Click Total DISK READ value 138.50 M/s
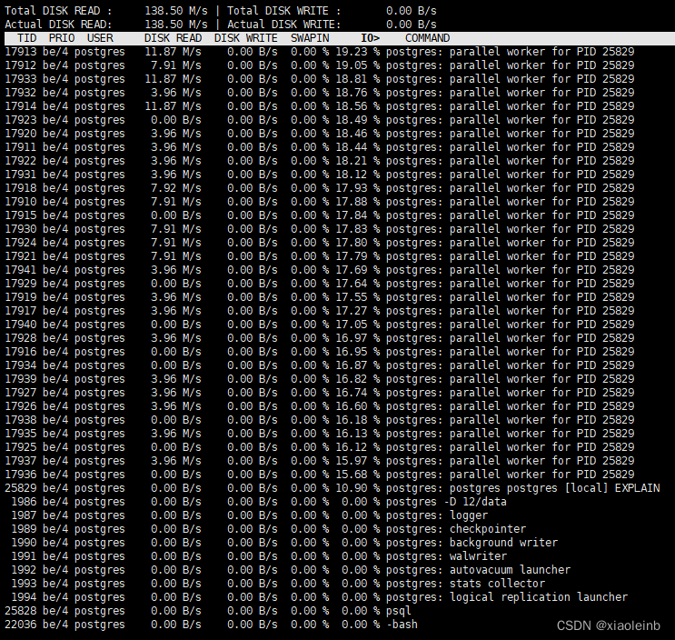The width and height of the screenshot is (675, 640). pyautogui.click(x=176, y=11)
